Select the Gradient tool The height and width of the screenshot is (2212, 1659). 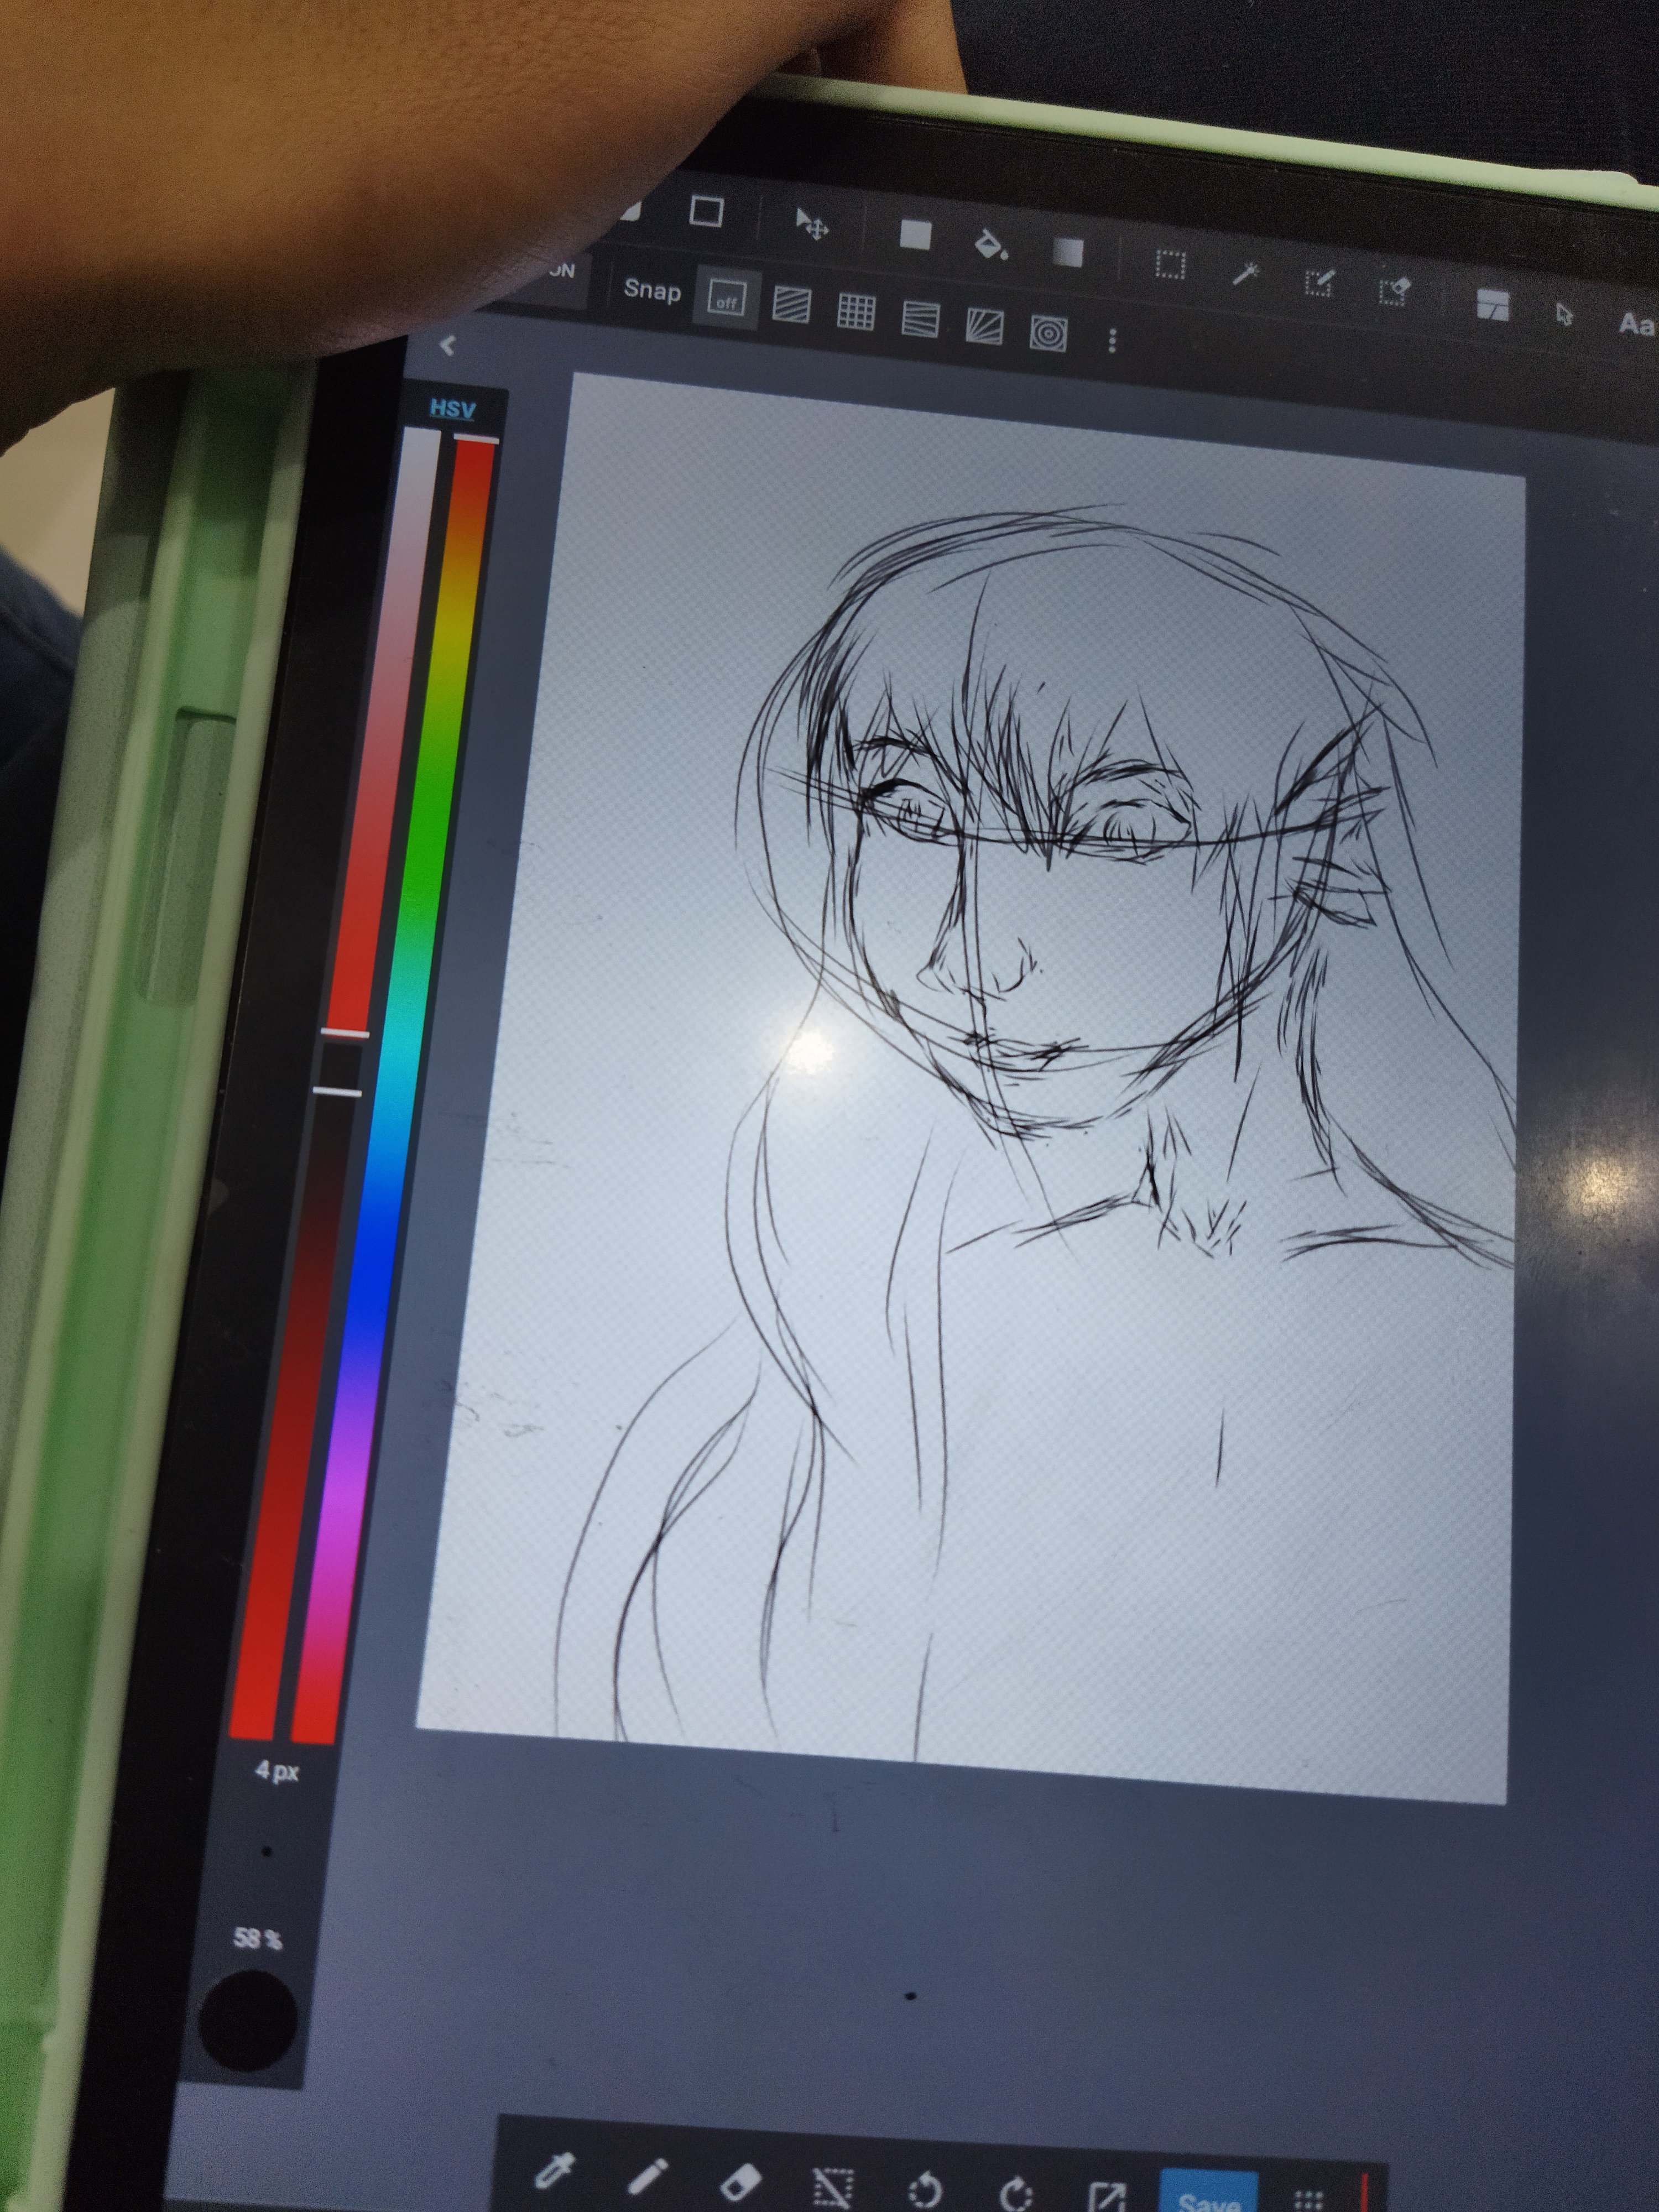pyautogui.click(x=1068, y=253)
